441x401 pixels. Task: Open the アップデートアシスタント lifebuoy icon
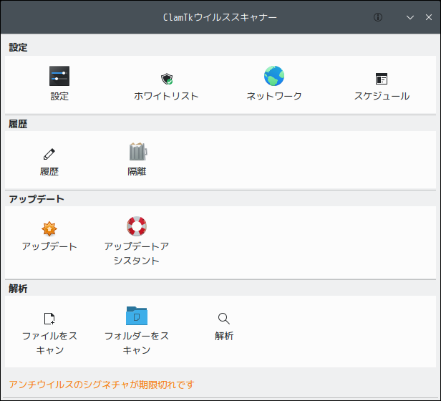(x=137, y=226)
